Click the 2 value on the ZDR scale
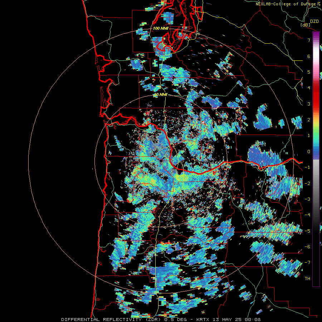 309,119
